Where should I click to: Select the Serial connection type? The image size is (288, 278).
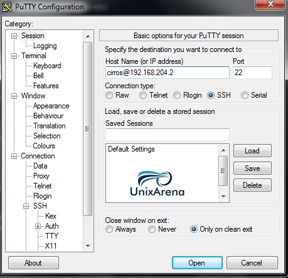point(245,95)
